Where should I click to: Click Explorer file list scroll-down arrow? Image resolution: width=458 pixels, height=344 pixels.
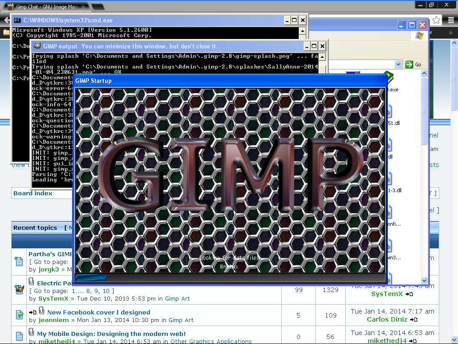pyautogui.click(x=424, y=280)
